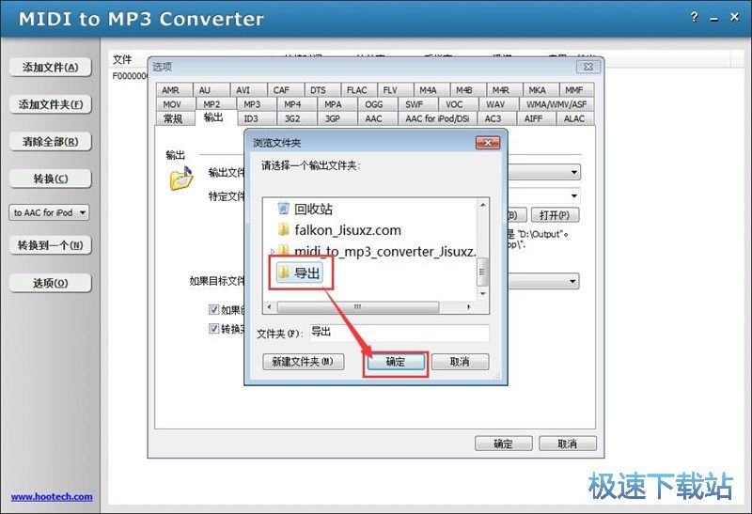This screenshot has height=514, width=752.
Task: Switch to the 常规 general tab
Action: (175, 118)
